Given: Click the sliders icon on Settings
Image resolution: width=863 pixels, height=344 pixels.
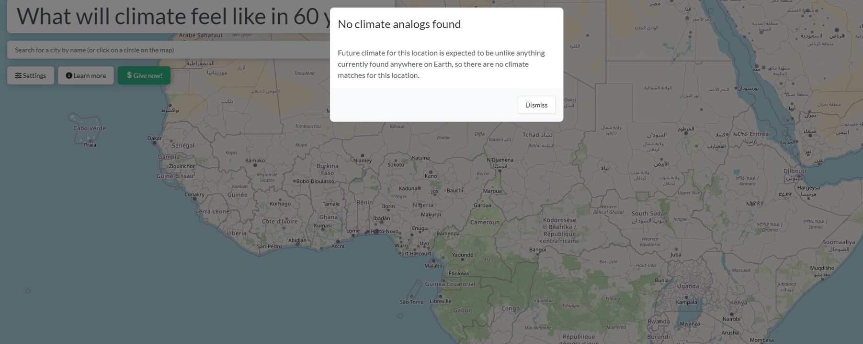Looking at the screenshot, I should point(18,75).
